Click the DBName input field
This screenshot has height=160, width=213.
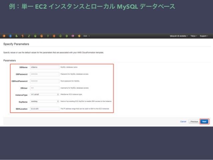(44, 67)
